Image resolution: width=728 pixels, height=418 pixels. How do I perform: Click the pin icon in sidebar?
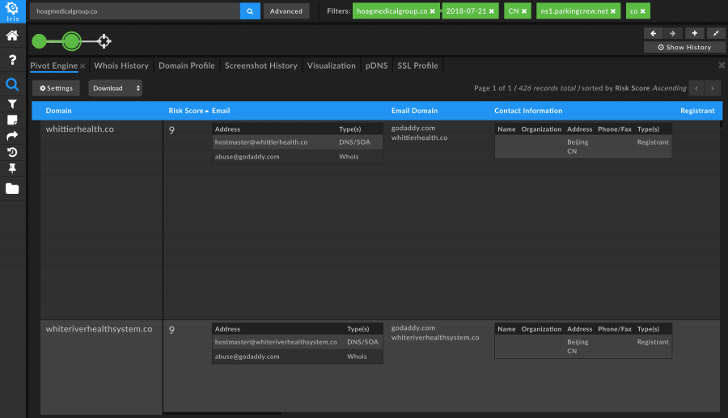(12, 168)
